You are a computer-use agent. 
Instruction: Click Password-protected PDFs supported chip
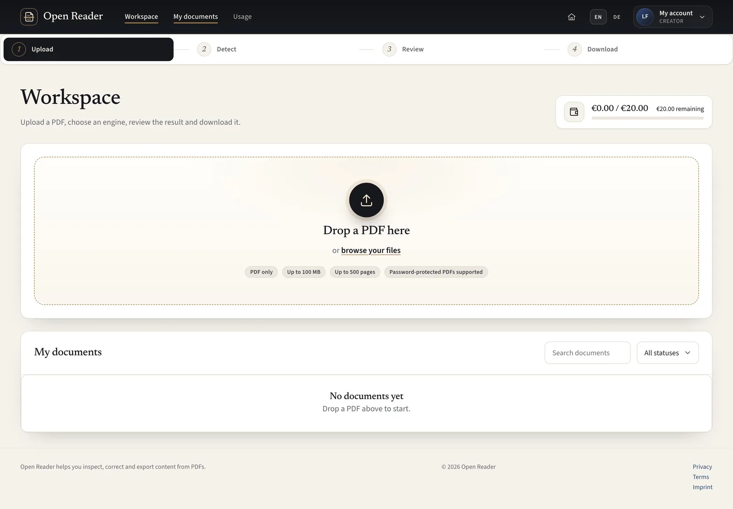pyautogui.click(x=436, y=272)
